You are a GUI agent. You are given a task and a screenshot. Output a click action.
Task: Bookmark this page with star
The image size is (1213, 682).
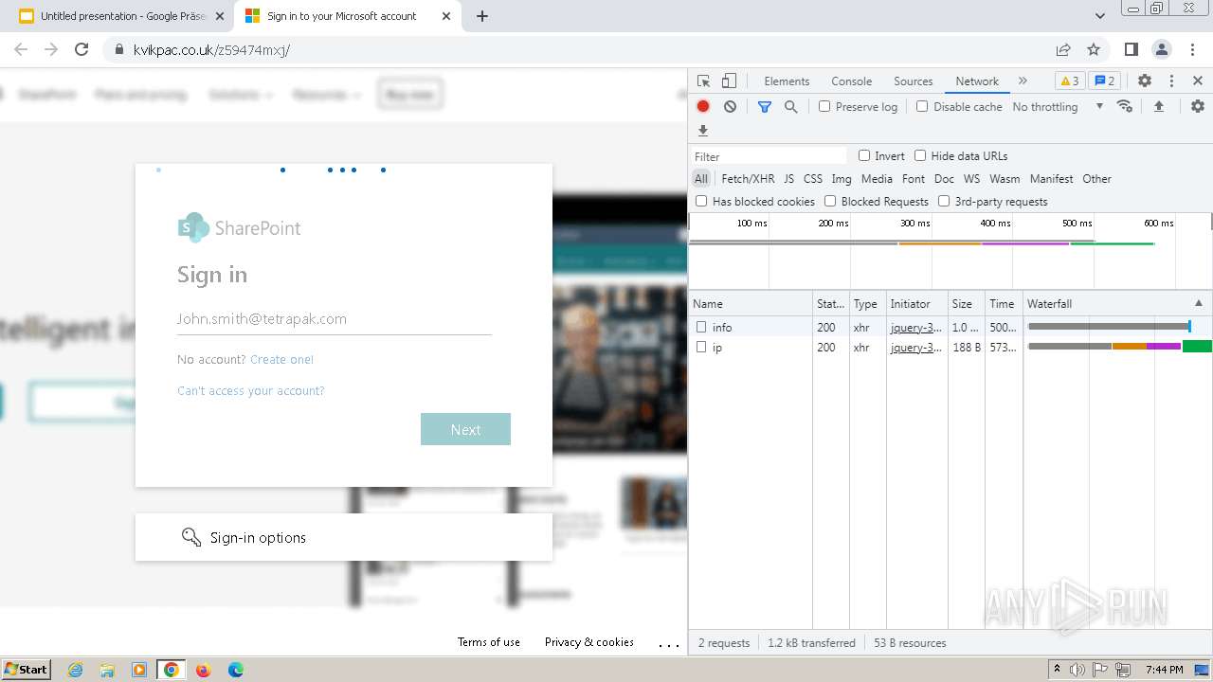pos(1094,49)
